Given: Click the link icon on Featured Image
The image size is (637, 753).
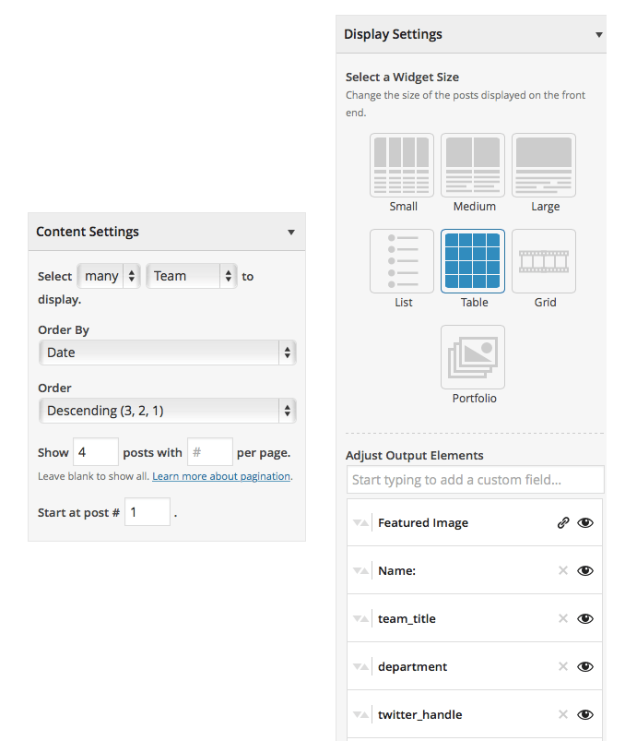Looking at the screenshot, I should (x=563, y=522).
